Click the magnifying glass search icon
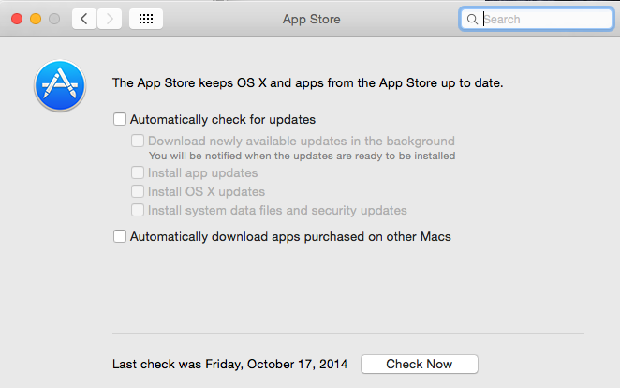The width and height of the screenshot is (620, 388). 472,19
